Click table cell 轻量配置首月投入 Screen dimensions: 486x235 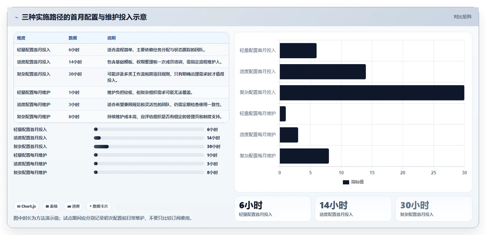coord(34,50)
